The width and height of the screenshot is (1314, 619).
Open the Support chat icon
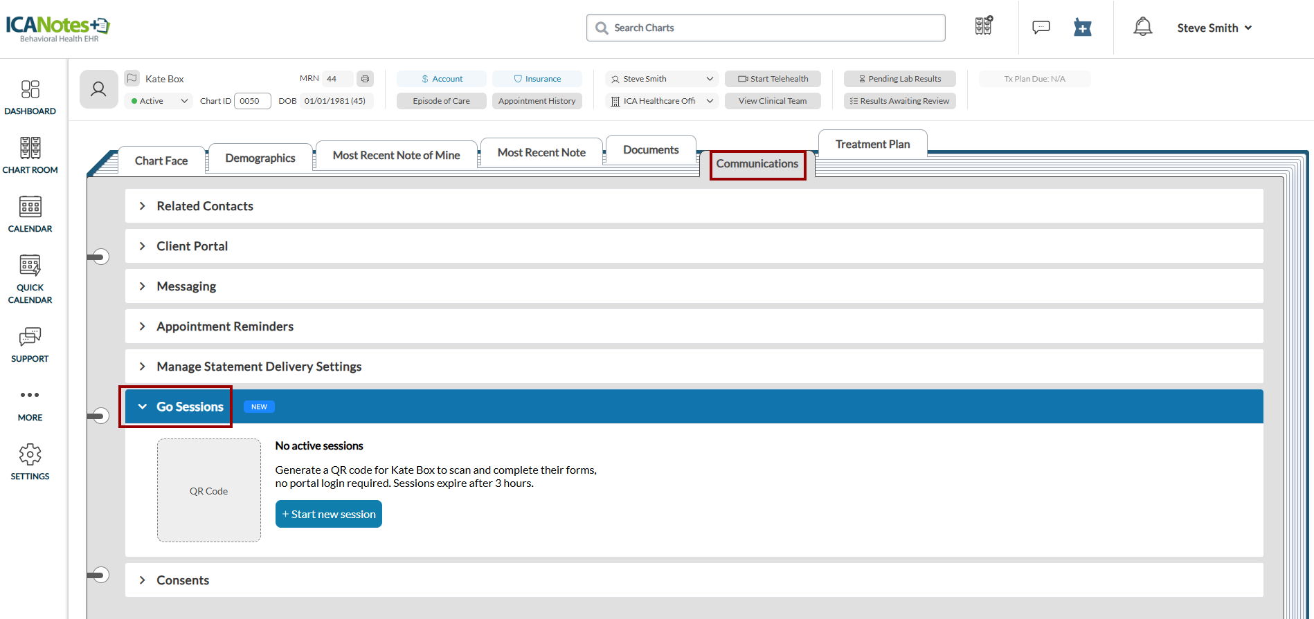pyautogui.click(x=30, y=337)
